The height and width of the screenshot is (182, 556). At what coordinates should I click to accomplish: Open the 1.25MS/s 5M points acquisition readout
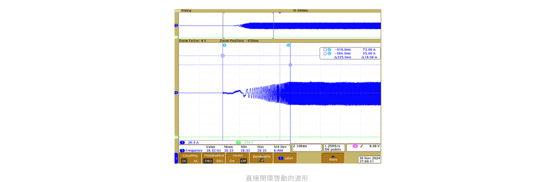(333, 148)
